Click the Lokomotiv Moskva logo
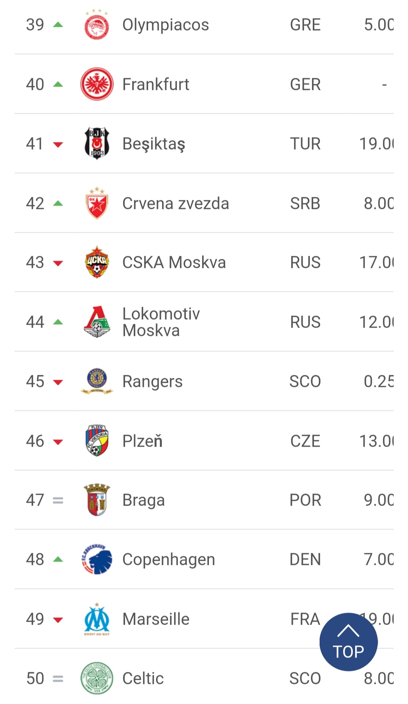 (97, 322)
